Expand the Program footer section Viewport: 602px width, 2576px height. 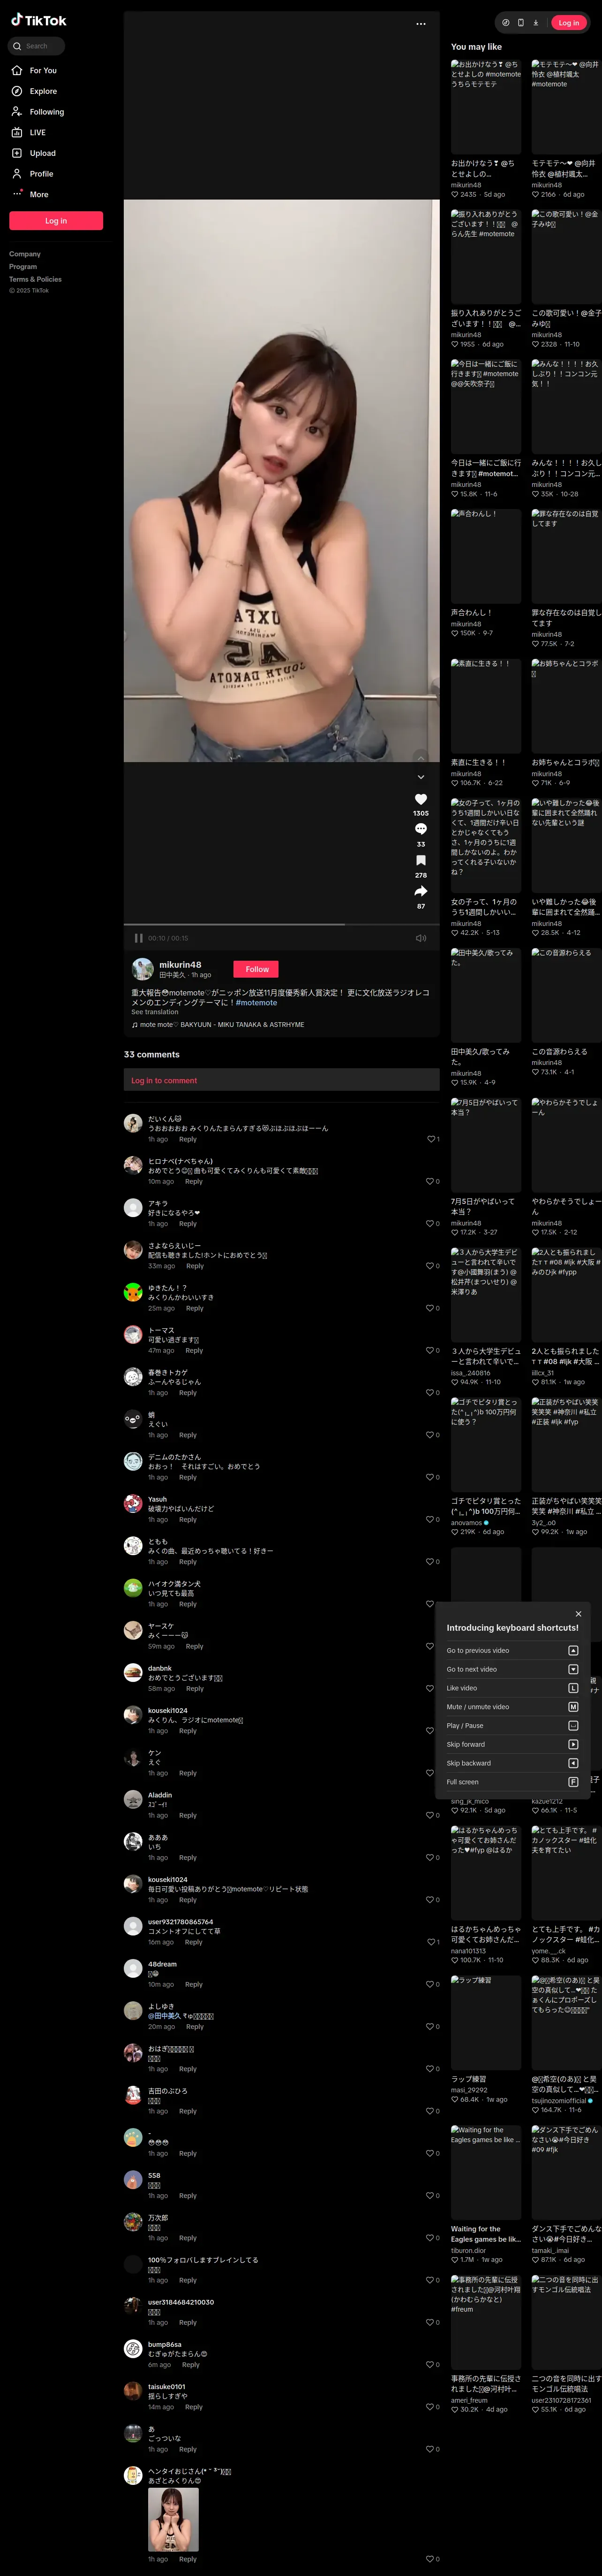coord(23,267)
